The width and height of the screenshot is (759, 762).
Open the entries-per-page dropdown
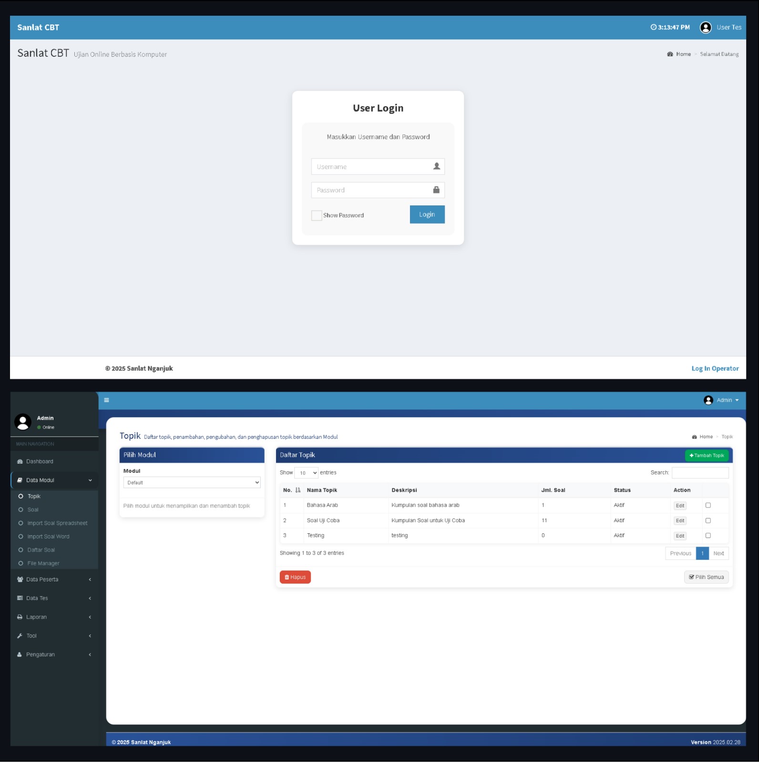click(306, 473)
